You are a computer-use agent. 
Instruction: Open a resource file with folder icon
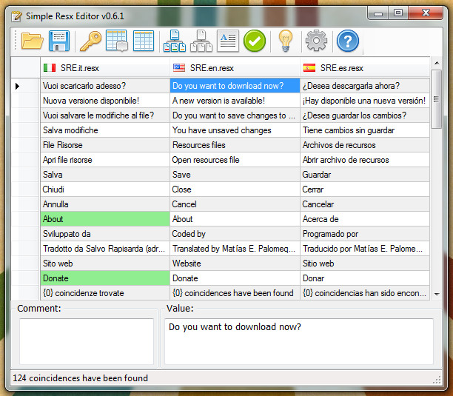pos(32,41)
